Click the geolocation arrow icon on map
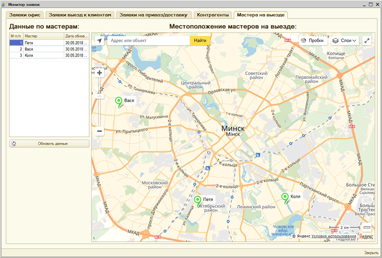Screen dimensions: 382x258 point(99,41)
